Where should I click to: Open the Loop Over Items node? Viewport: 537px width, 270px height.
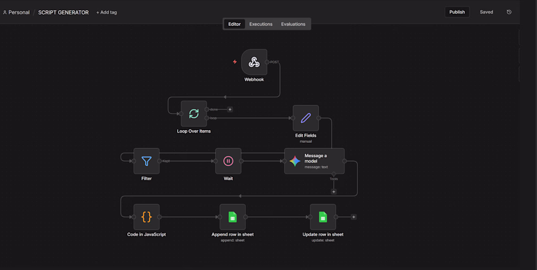coord(194,114)
